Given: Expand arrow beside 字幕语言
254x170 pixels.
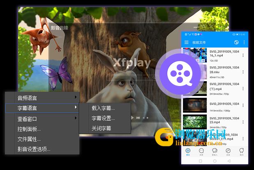Looking at the screenshot, I should pyautogui.click(x=76, y=107).
